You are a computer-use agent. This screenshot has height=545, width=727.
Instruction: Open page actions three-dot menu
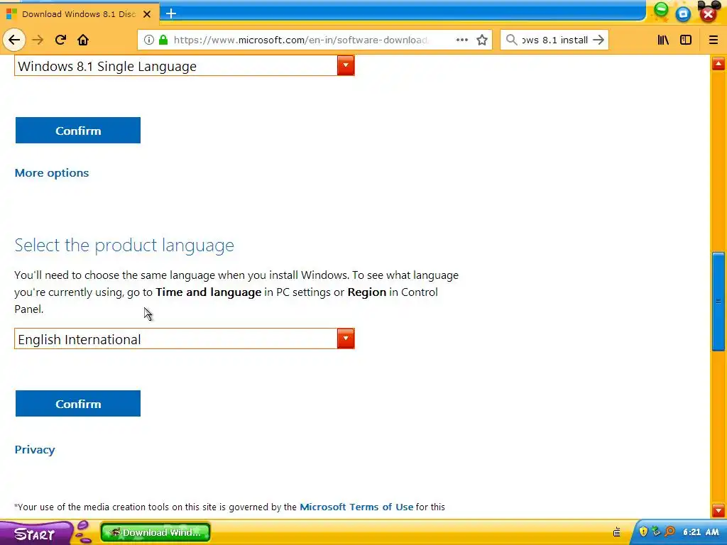tap(461, 40)
